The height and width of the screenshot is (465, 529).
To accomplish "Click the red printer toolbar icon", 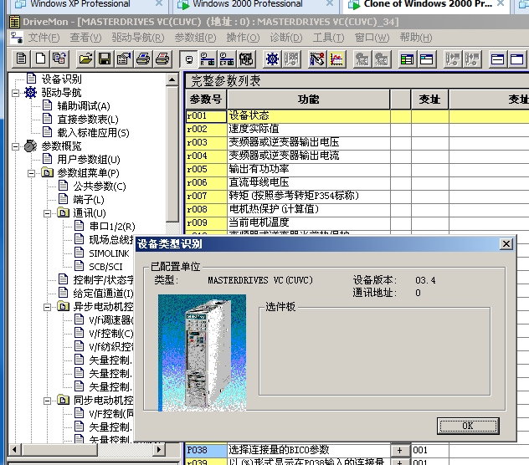I will coord(162,59).
